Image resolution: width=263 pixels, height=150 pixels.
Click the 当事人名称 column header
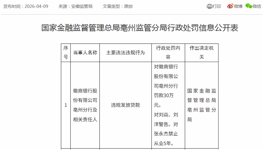[x=85, y=53]
